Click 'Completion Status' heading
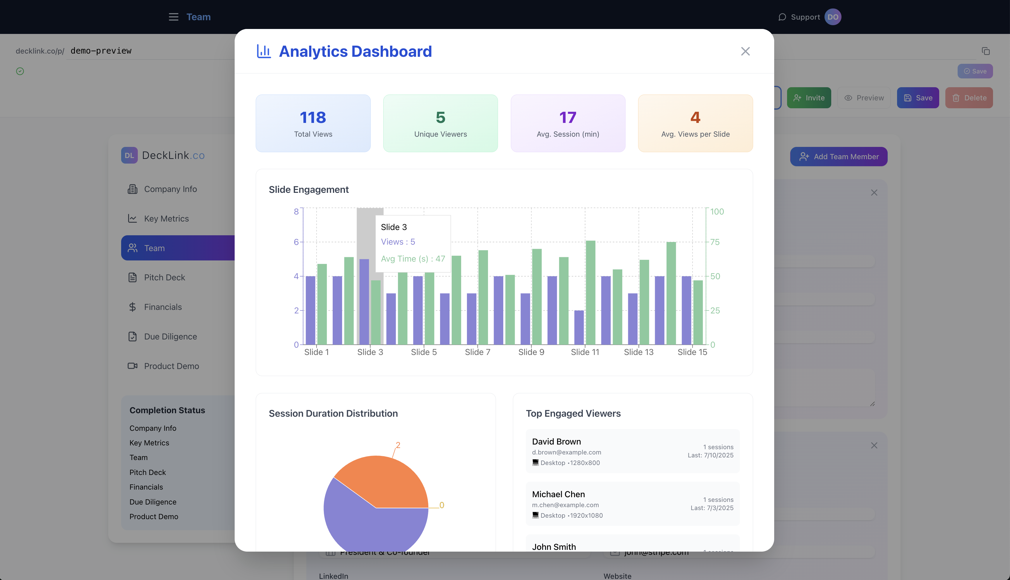The height and width of the screenshot is (580, 1010). 167,410
